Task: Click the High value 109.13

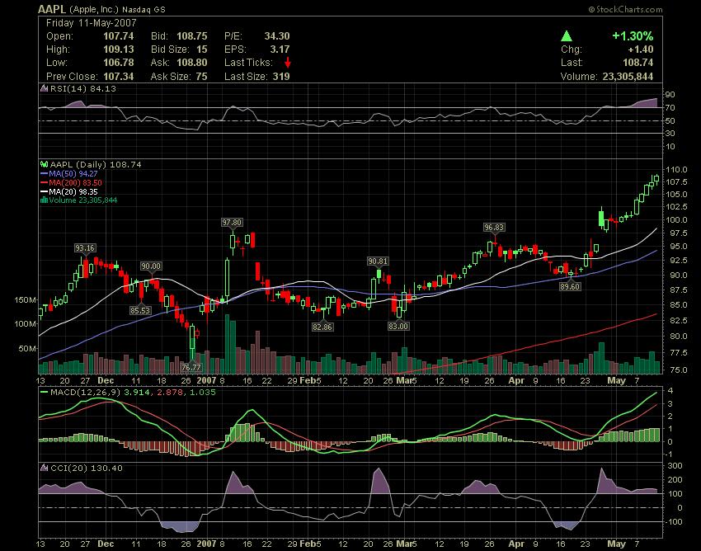Action: tap(119, 49)
